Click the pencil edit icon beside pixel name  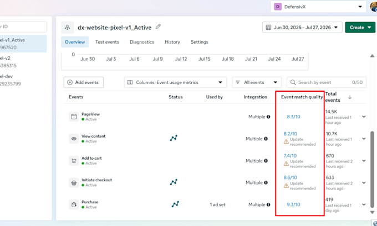pyautogui.click(x=158, y=27)
